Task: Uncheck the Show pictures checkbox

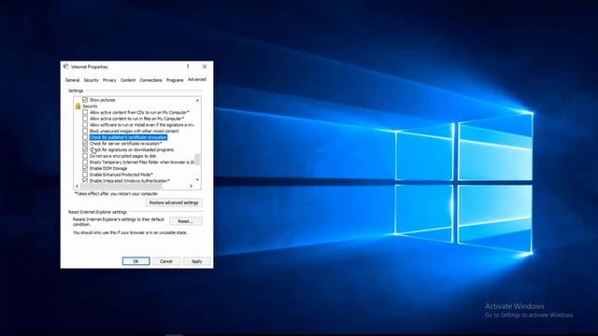Action: coord(85,100)
